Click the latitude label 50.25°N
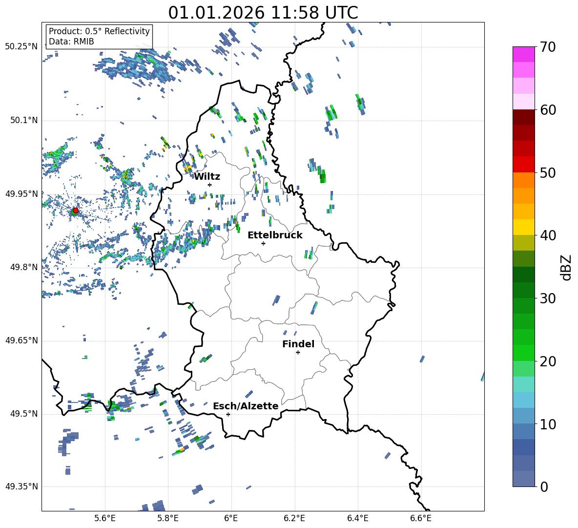Image resolution: width=578 pixels, height=528 pixels. (21, 47)
